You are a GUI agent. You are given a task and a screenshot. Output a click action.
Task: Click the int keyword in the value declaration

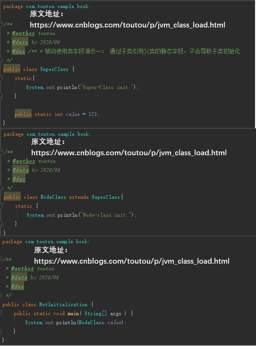59,114
